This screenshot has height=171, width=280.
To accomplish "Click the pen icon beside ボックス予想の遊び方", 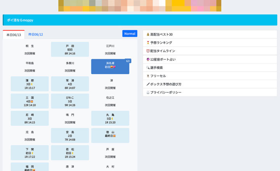I will point(148,84).
